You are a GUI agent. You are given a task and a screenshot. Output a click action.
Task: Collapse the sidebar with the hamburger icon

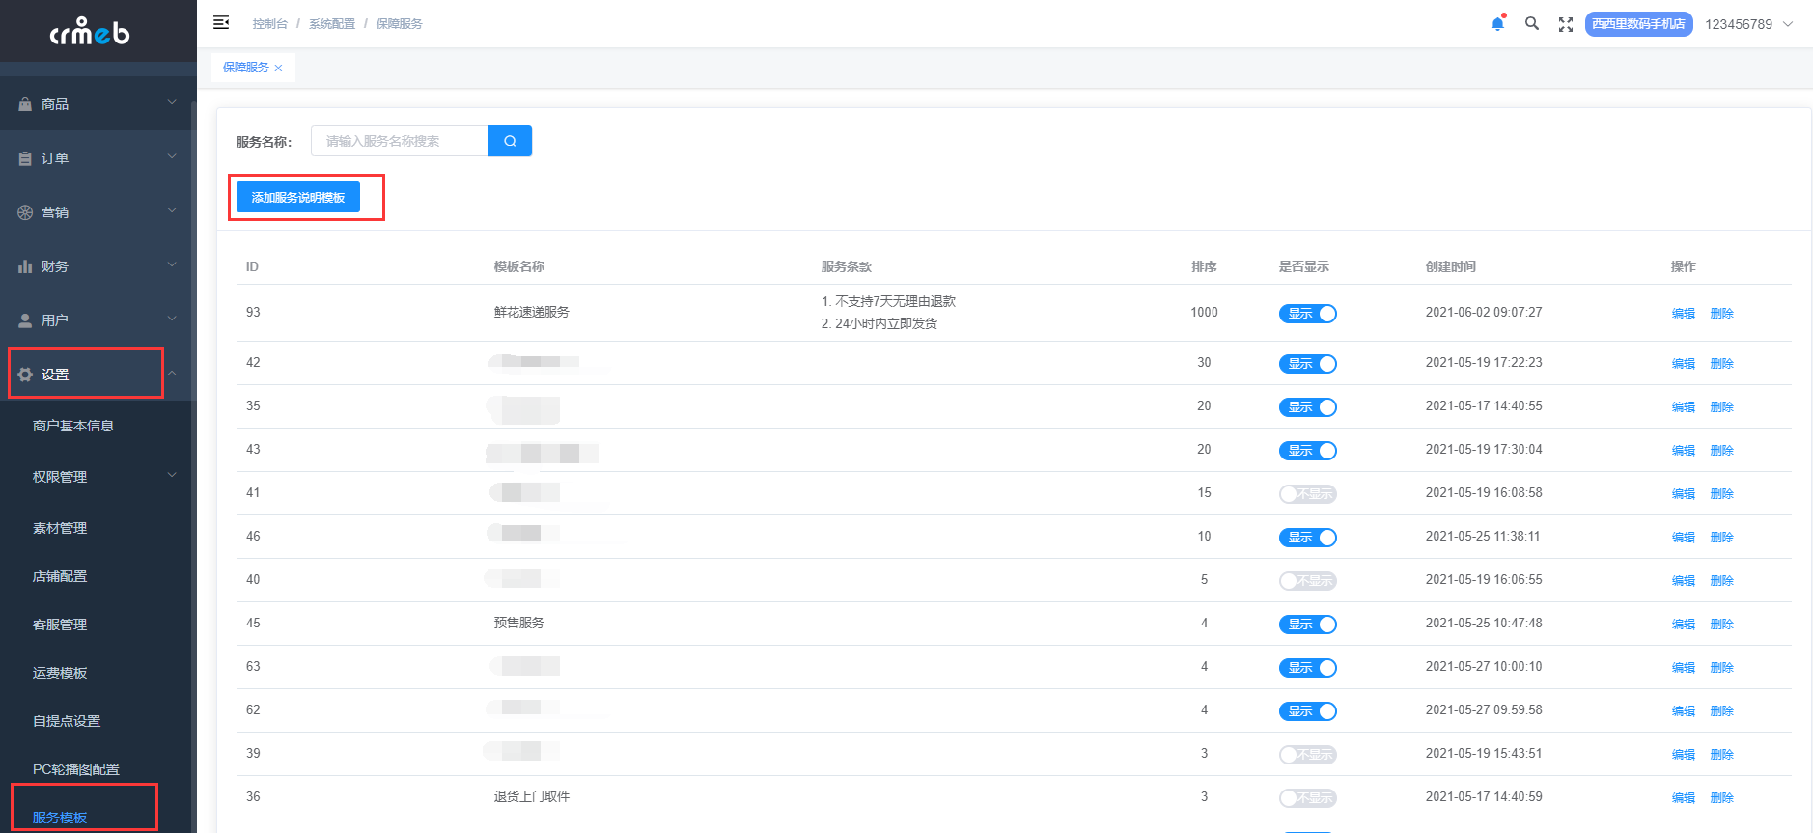click(221, 22)
